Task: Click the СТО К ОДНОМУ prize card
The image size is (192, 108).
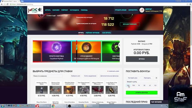Action: (86, 51)
